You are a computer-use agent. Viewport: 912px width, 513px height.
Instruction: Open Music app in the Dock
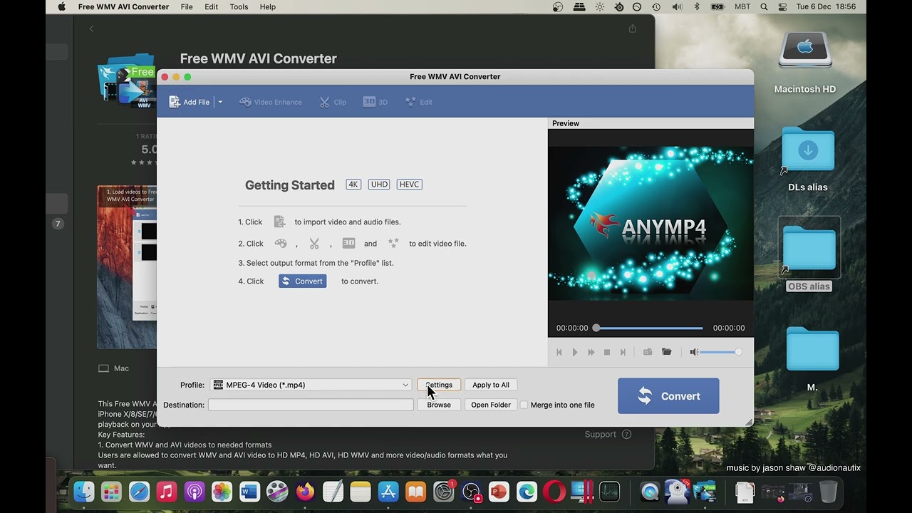(167, 492)
